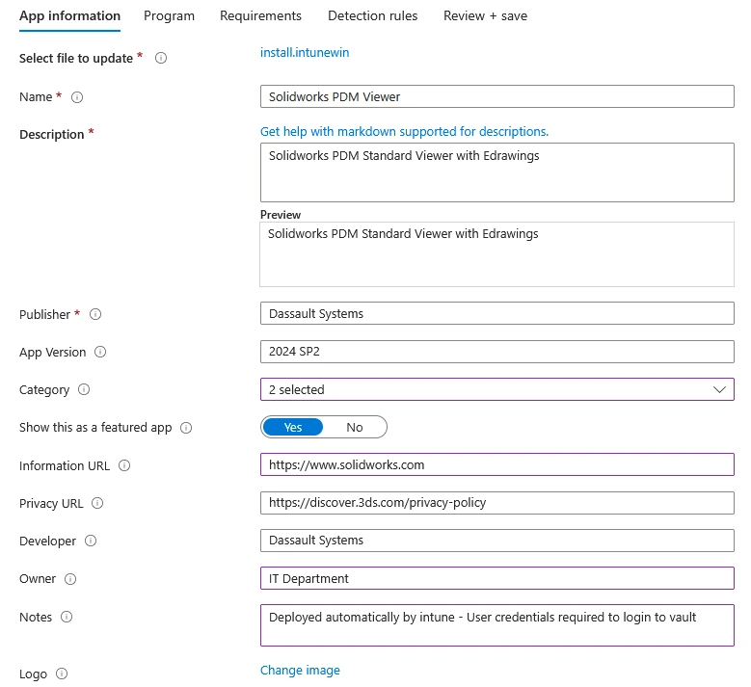Click info icon next to Privacy URL
The height and width of the screenshot is (687, 751).
pyautogui.click(x=97, y=503)
